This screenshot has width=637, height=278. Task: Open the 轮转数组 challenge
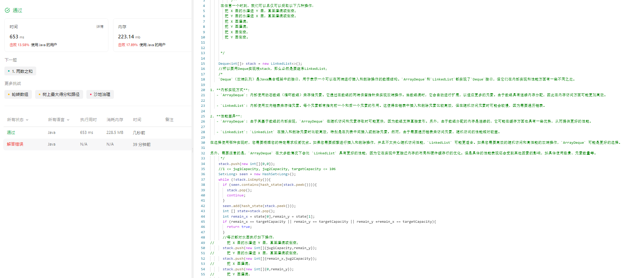18,94
